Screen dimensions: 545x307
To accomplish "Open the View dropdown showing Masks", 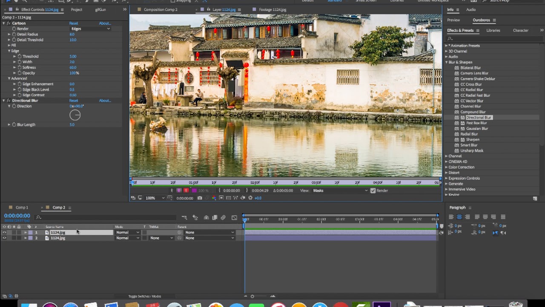I will coord(340,191).
